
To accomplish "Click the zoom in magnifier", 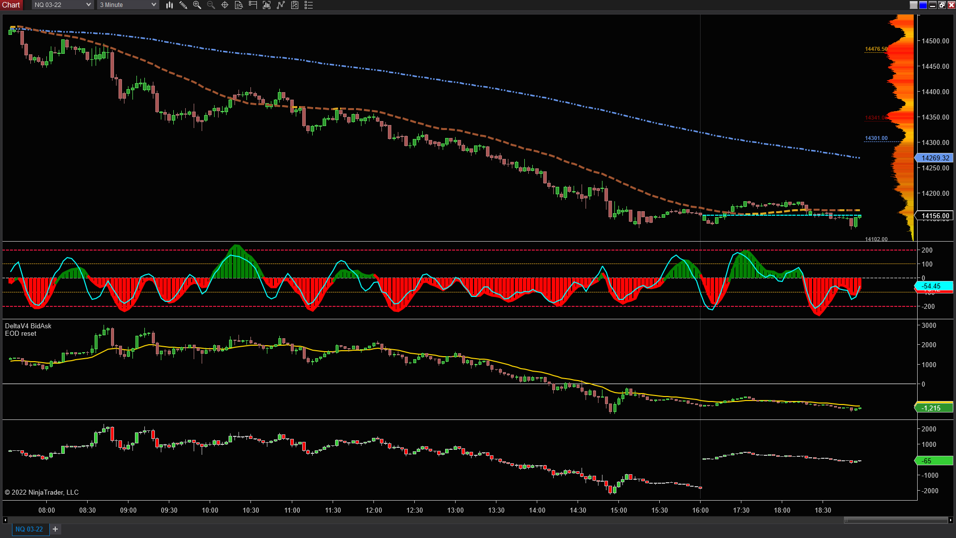I will point(197,5).
